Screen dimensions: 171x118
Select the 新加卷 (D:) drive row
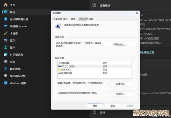95,73
